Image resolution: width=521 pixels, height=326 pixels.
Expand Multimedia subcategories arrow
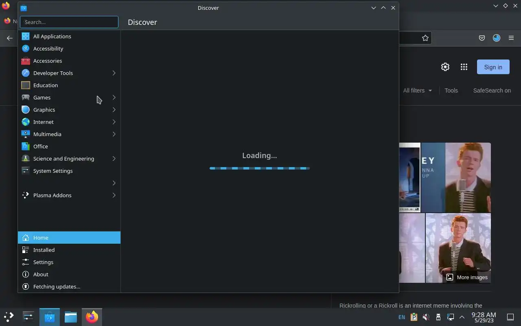click(114, 134)
